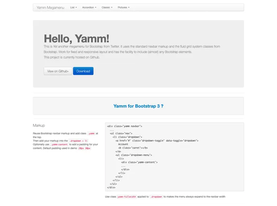The height and width of the screenshot is (206, 277).
Task: Click the View on Github button
Action: coord(58,71)
